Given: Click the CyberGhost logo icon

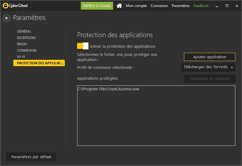Looking at the screenshot, I should pyautogui.click(x=5, y=6).
